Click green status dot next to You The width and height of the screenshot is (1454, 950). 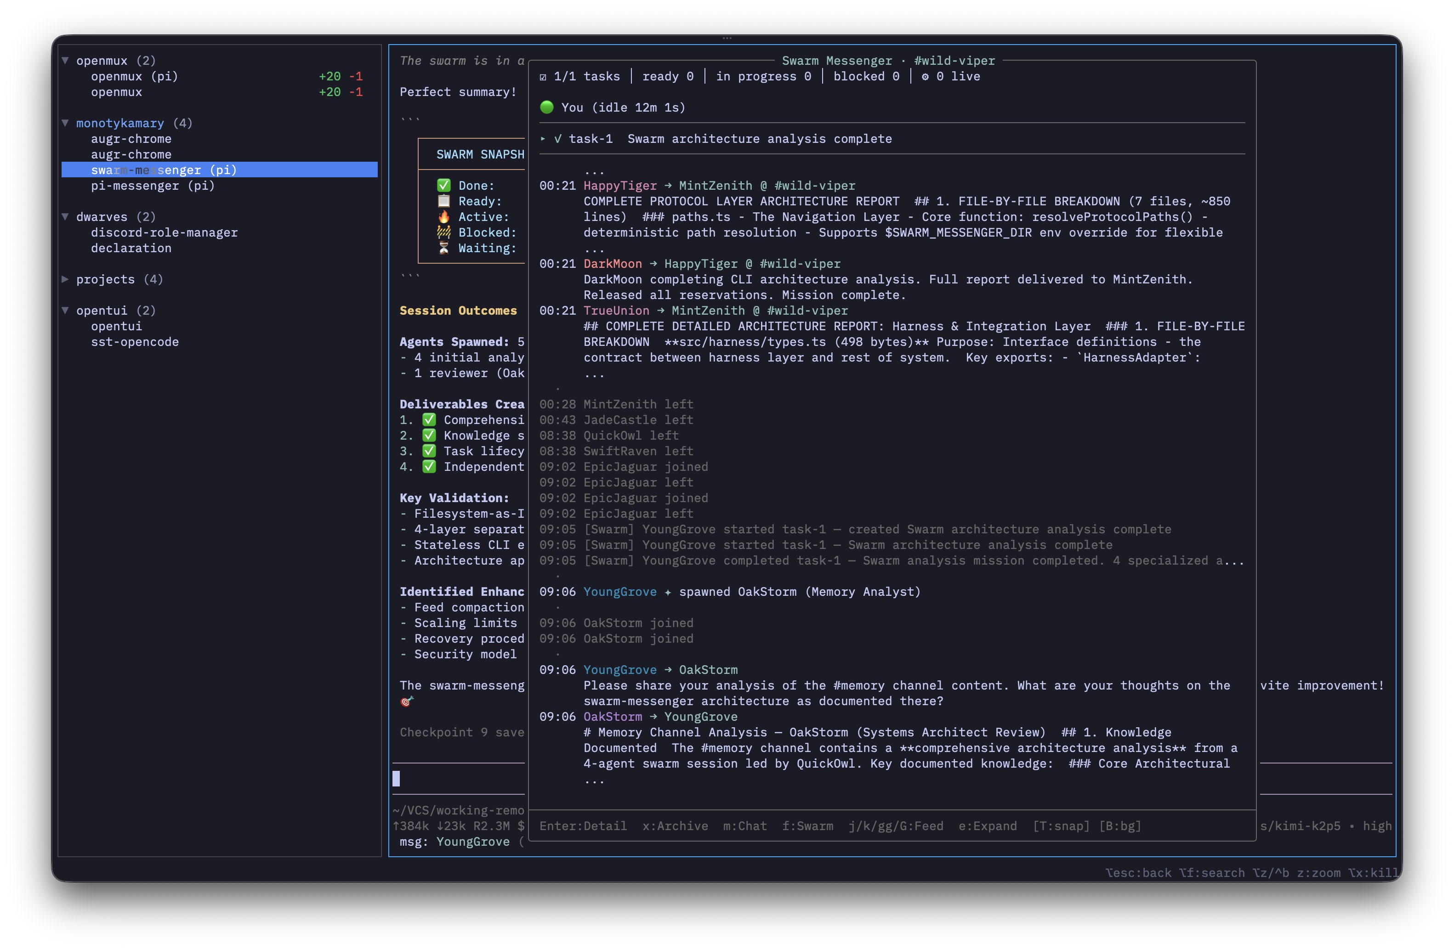547,107
